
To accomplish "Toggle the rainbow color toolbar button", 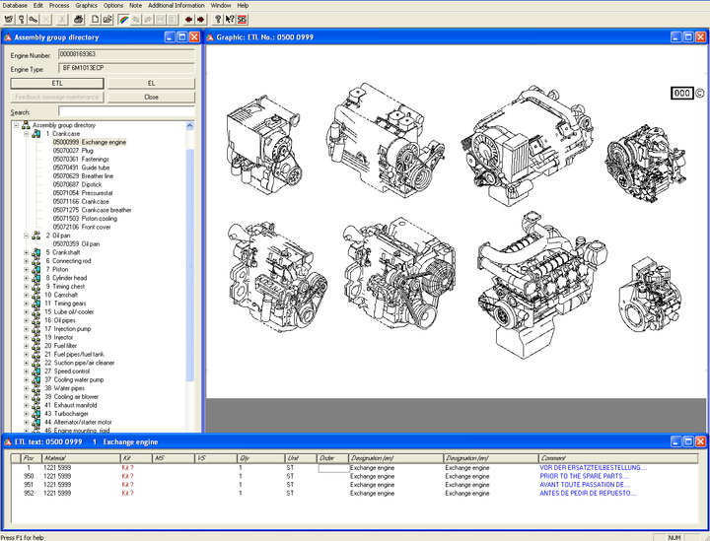I will point(123,19).
